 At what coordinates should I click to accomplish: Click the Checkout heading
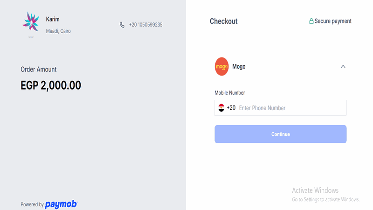[223, 21]
